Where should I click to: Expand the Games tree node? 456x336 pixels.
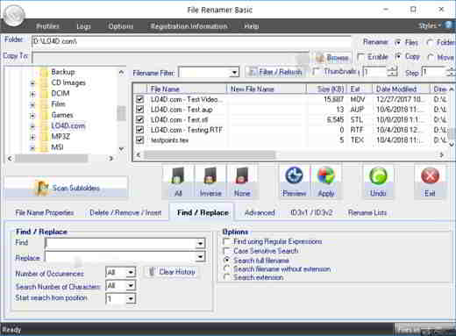tap(32, 116)
